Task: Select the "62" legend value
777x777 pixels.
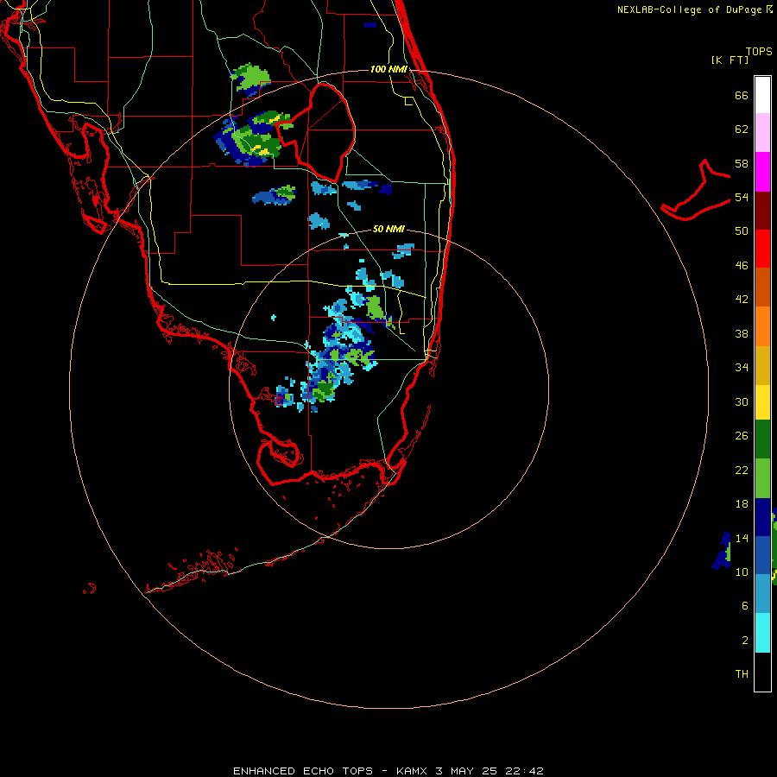Action: pos(742,129)
